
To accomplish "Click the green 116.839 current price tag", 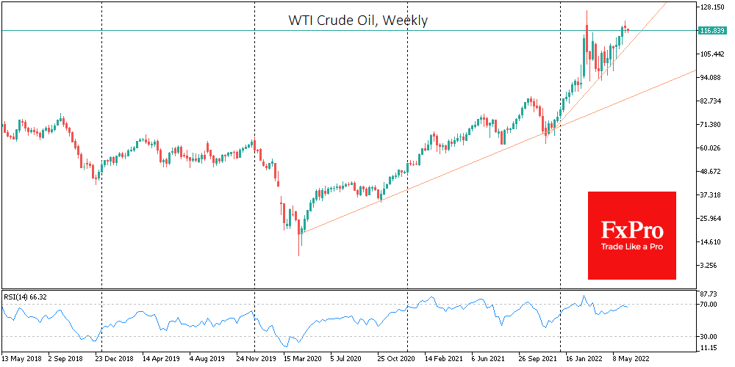I will [711, 31].
